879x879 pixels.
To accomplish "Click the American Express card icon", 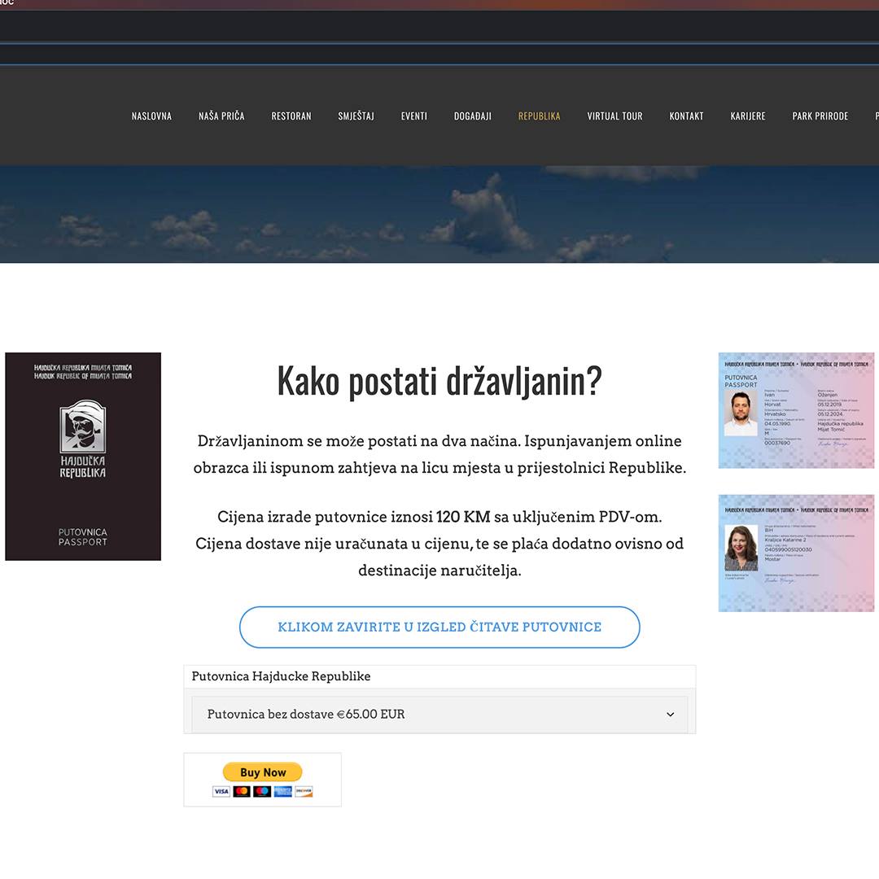I will [x=282, y=792].
